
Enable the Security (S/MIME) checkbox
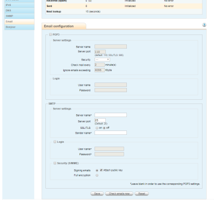pos(55,163)
